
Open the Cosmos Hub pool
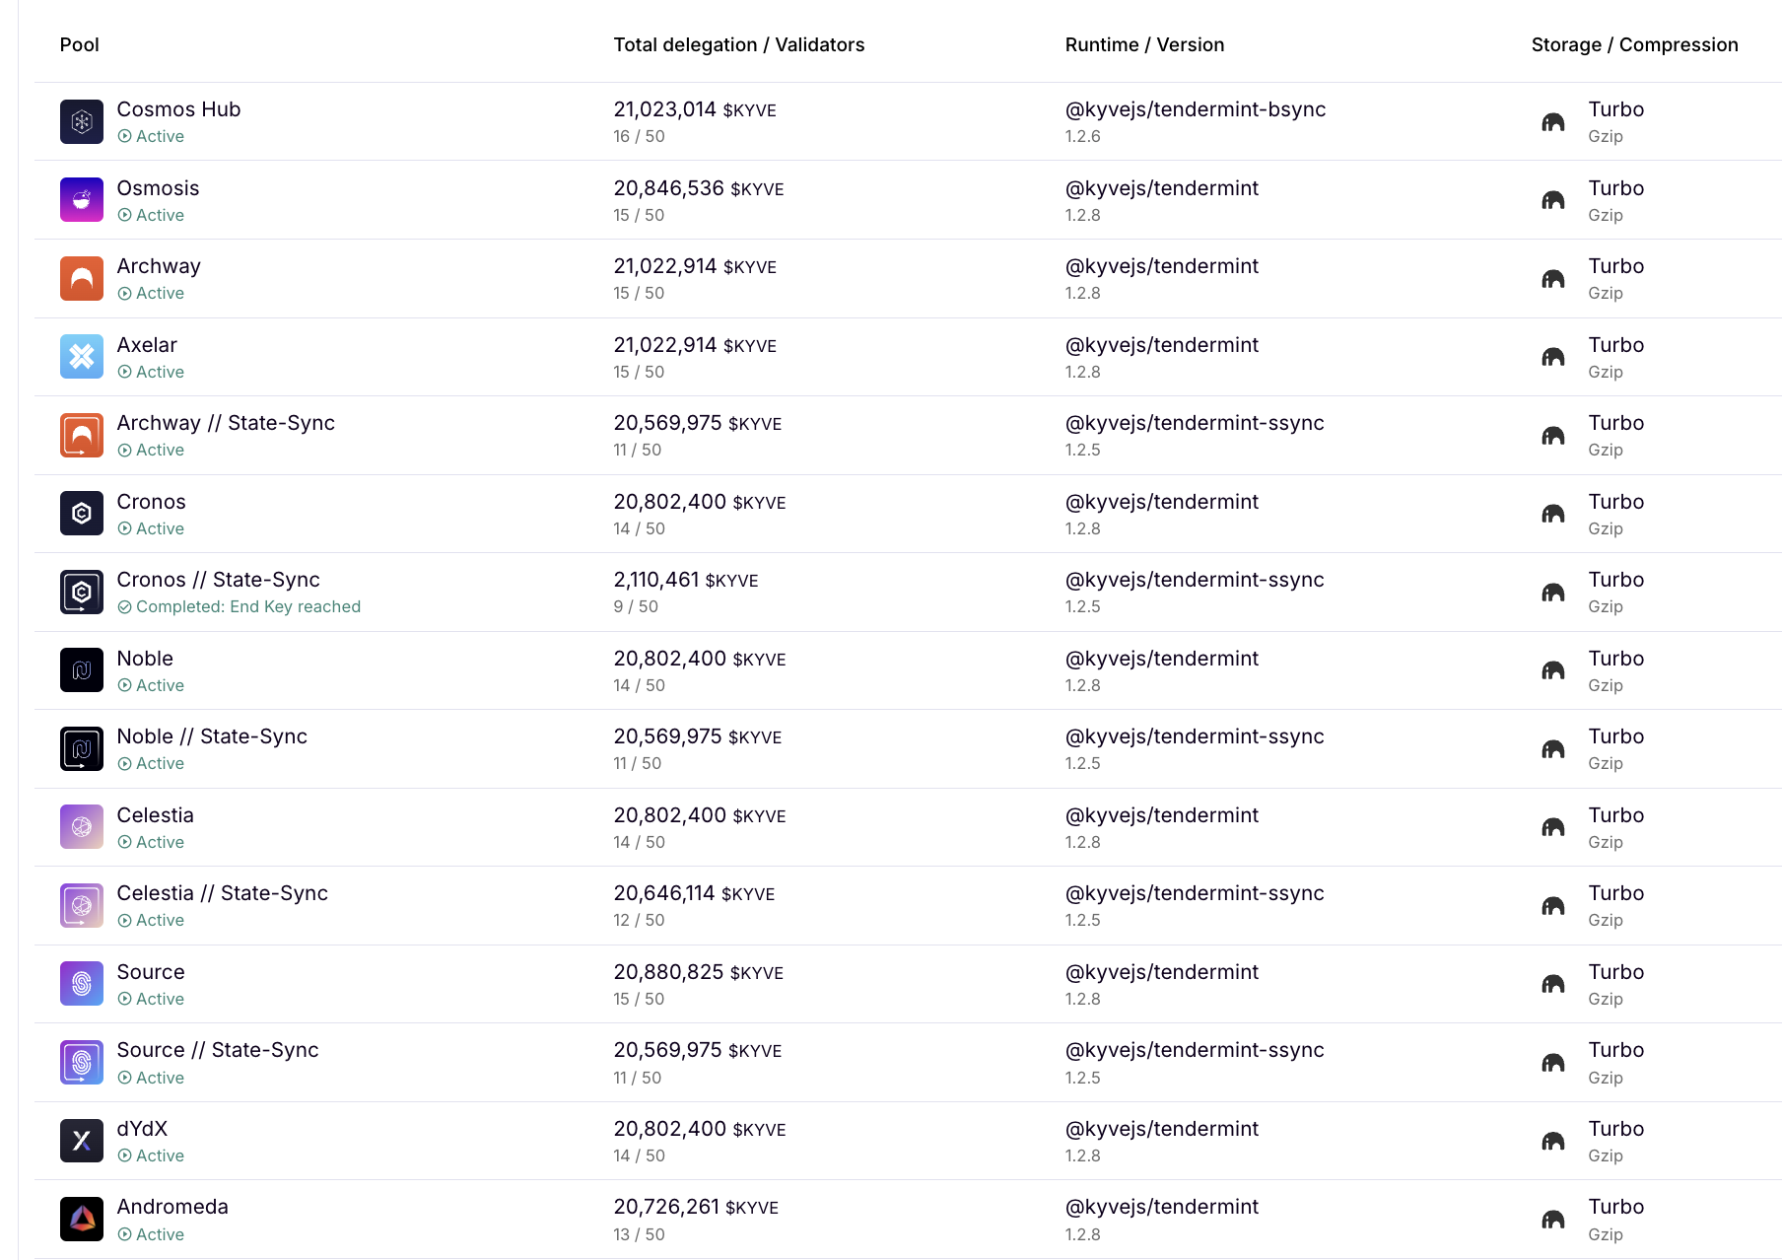pyautogui.click(x=178, y=109)
